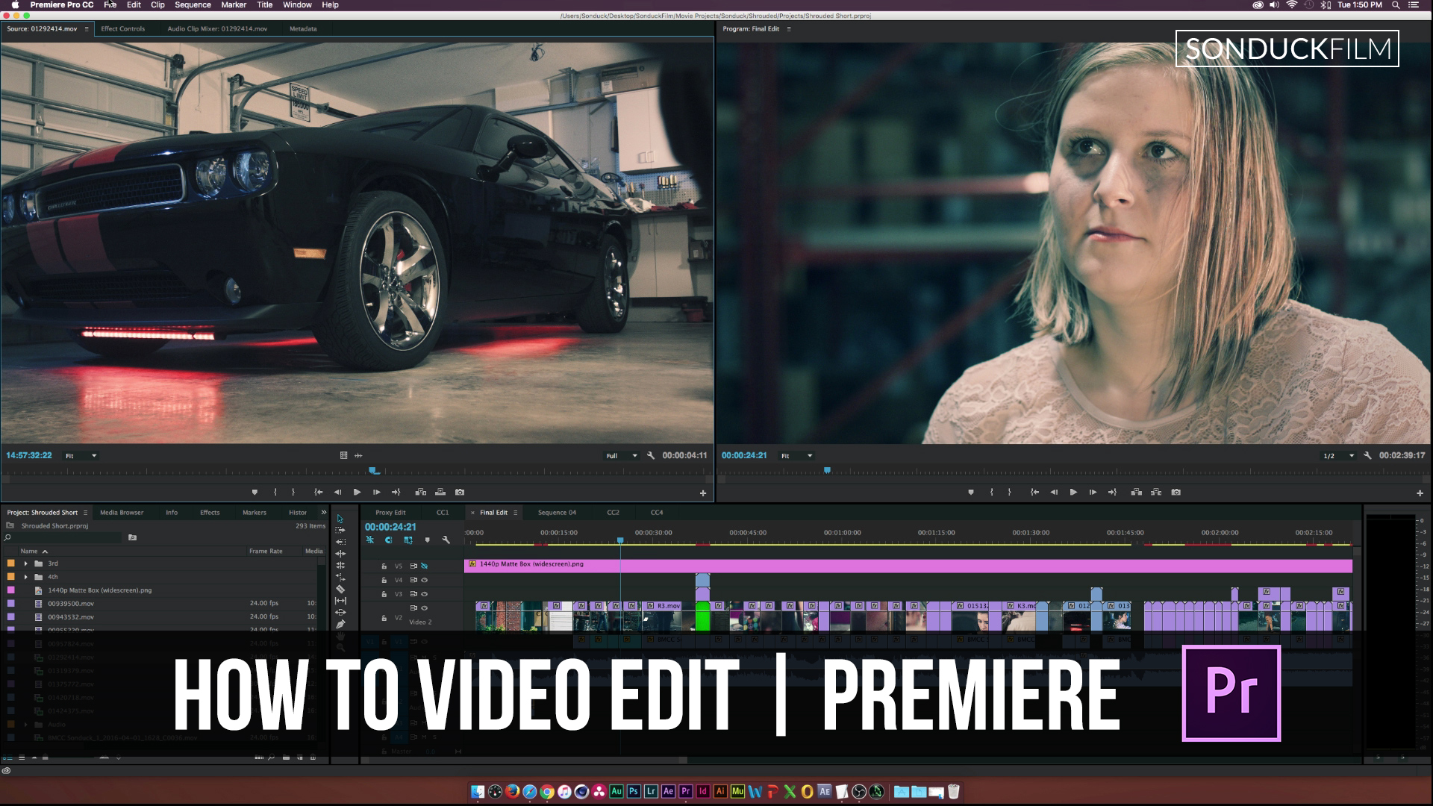Toggle V3 track output eye
This screenshot has height=806, width=1433.
[x=424, y=594]
